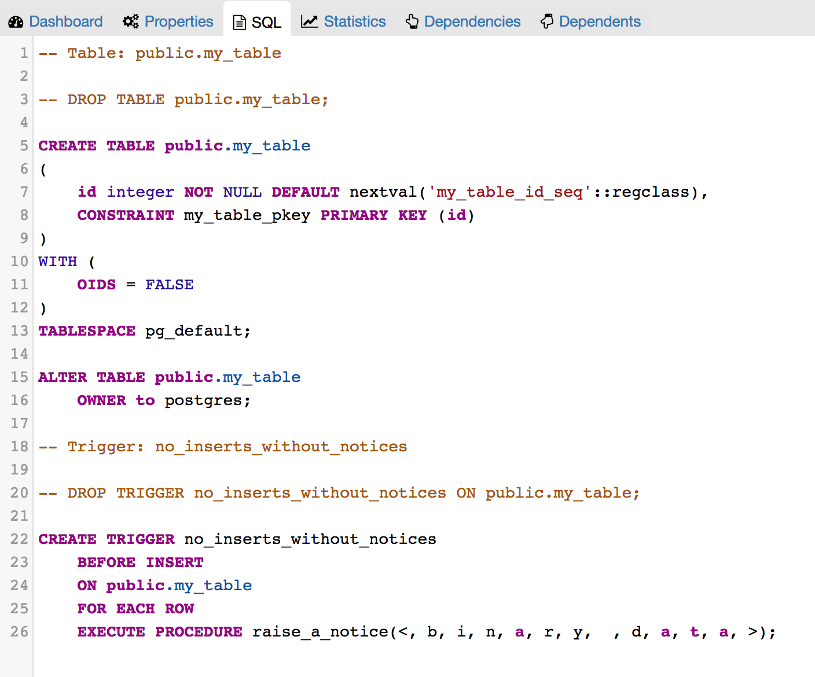
Task: Click 'NOT NULL' on line 7
Action: tap(223, 192)
